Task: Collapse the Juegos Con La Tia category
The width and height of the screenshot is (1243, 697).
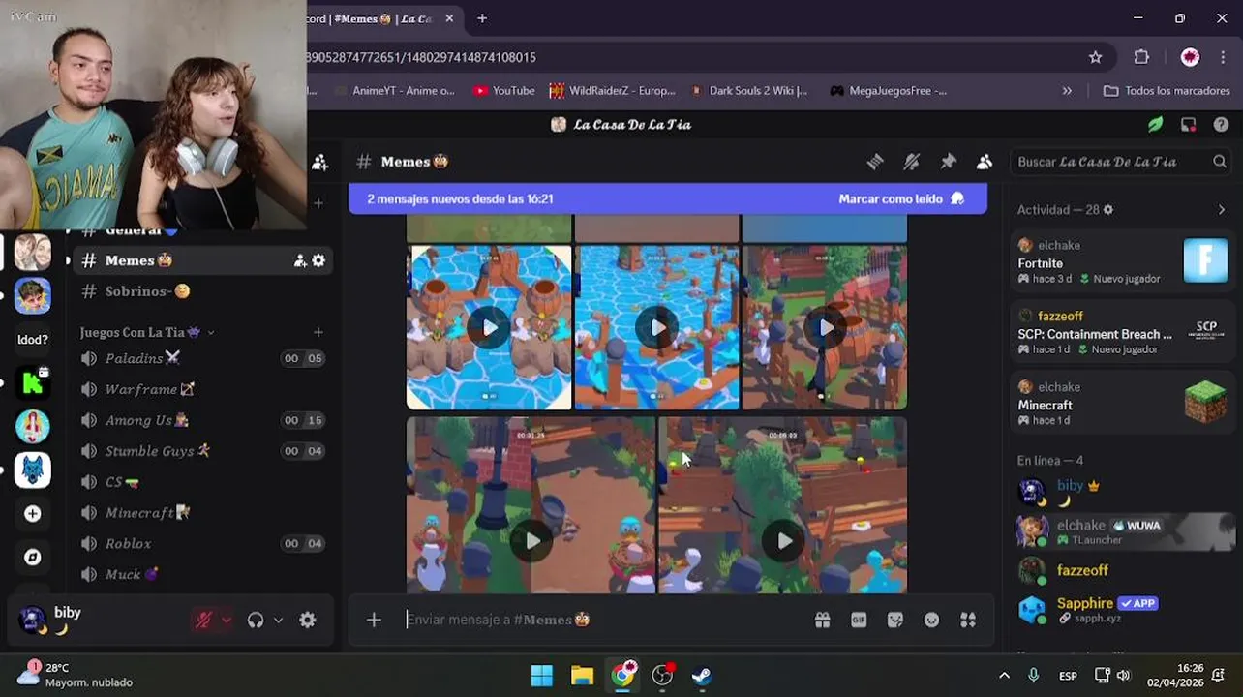Action: pos(148,332)
